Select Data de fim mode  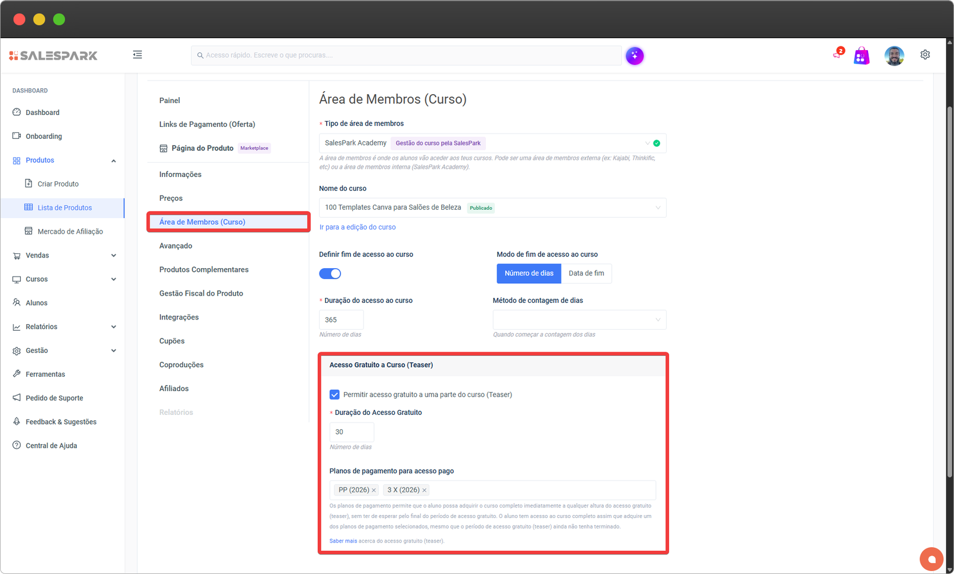point(586,274)
